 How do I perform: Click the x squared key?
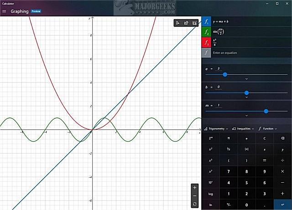[x=211, y=149]
